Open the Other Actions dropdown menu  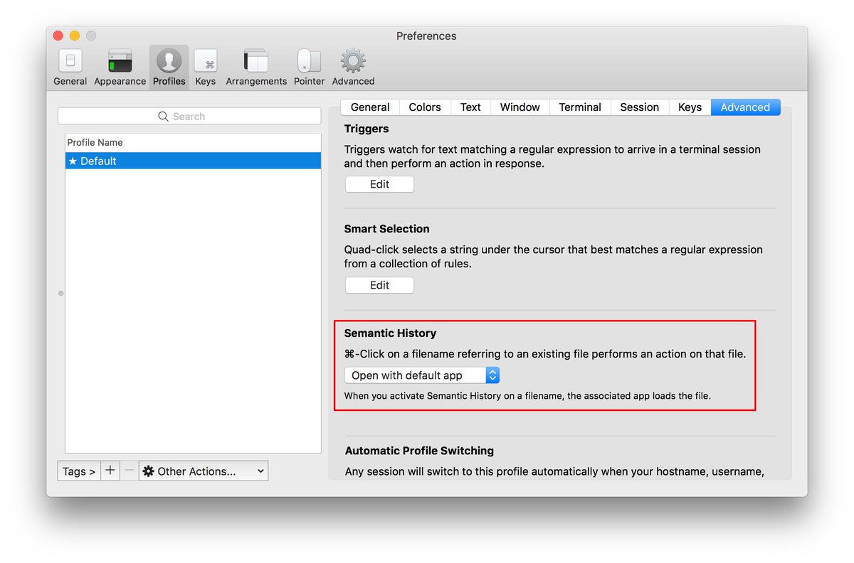[x=203, y=471]
